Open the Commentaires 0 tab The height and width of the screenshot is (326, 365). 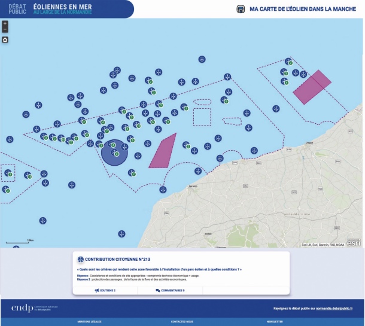pyautogui.click(x=171, y=290)
